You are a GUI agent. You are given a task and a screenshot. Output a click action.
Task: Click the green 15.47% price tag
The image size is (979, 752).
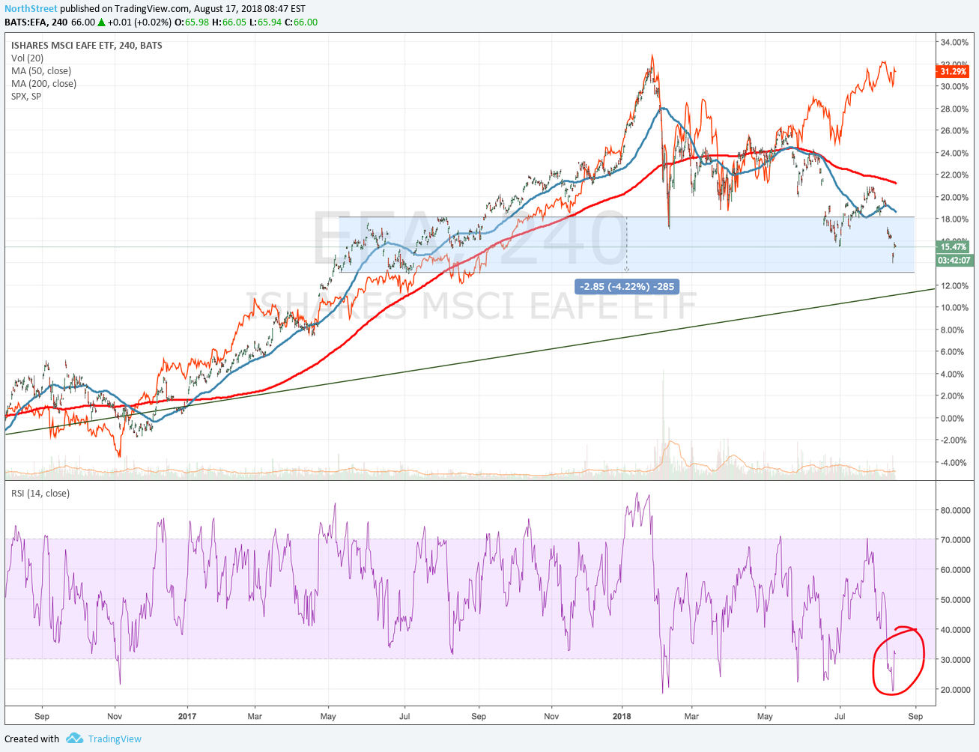tap(953, 246)
